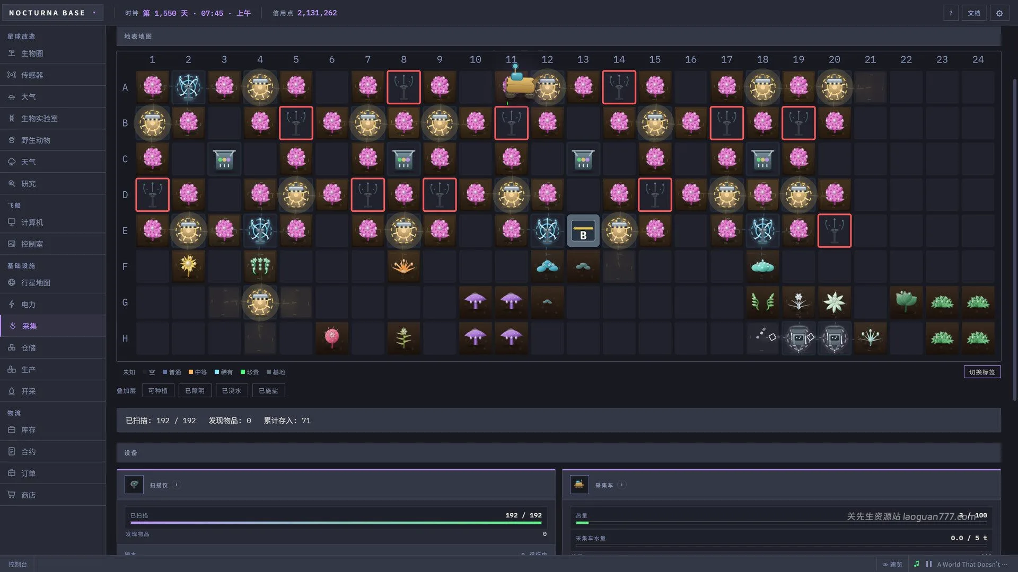Open settings gear in top bar

pyautogui.click(x=999, y=13)
